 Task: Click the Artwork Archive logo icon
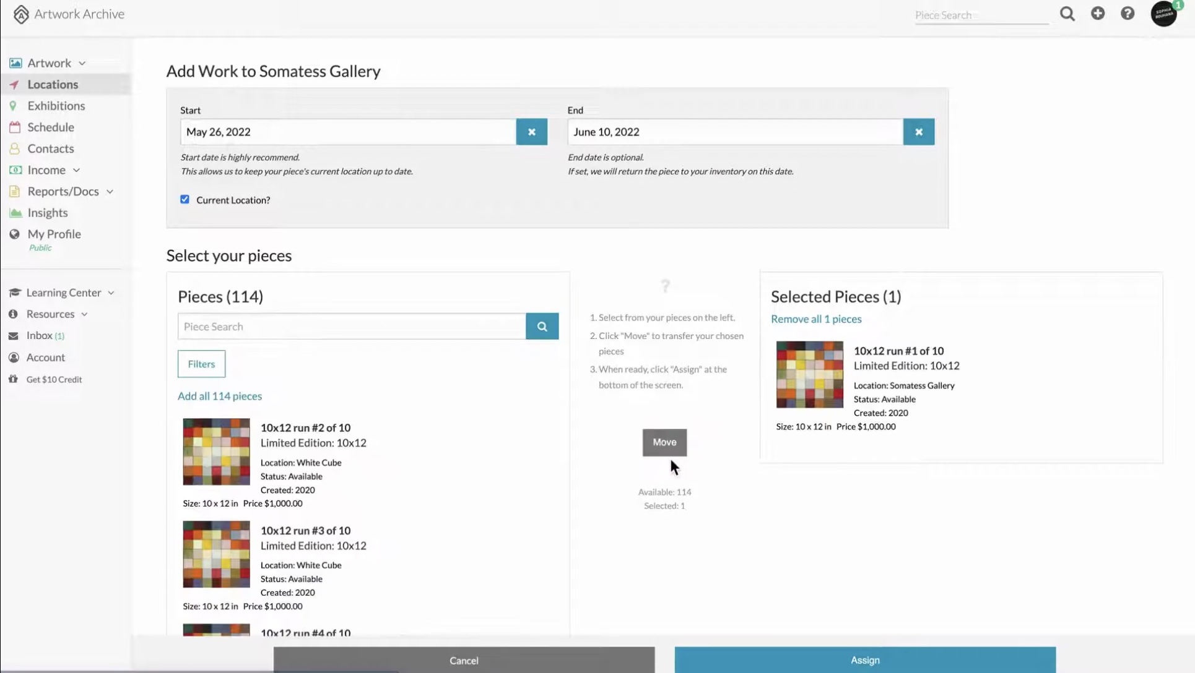pyautogui.click(x=21, y=14)
